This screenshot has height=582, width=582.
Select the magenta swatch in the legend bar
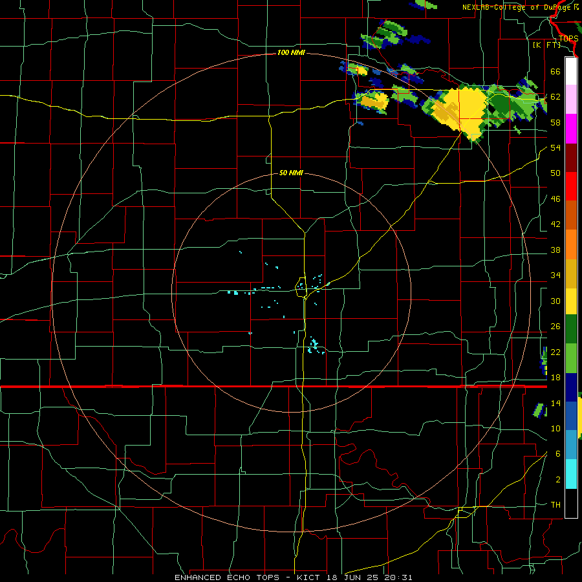571,129
